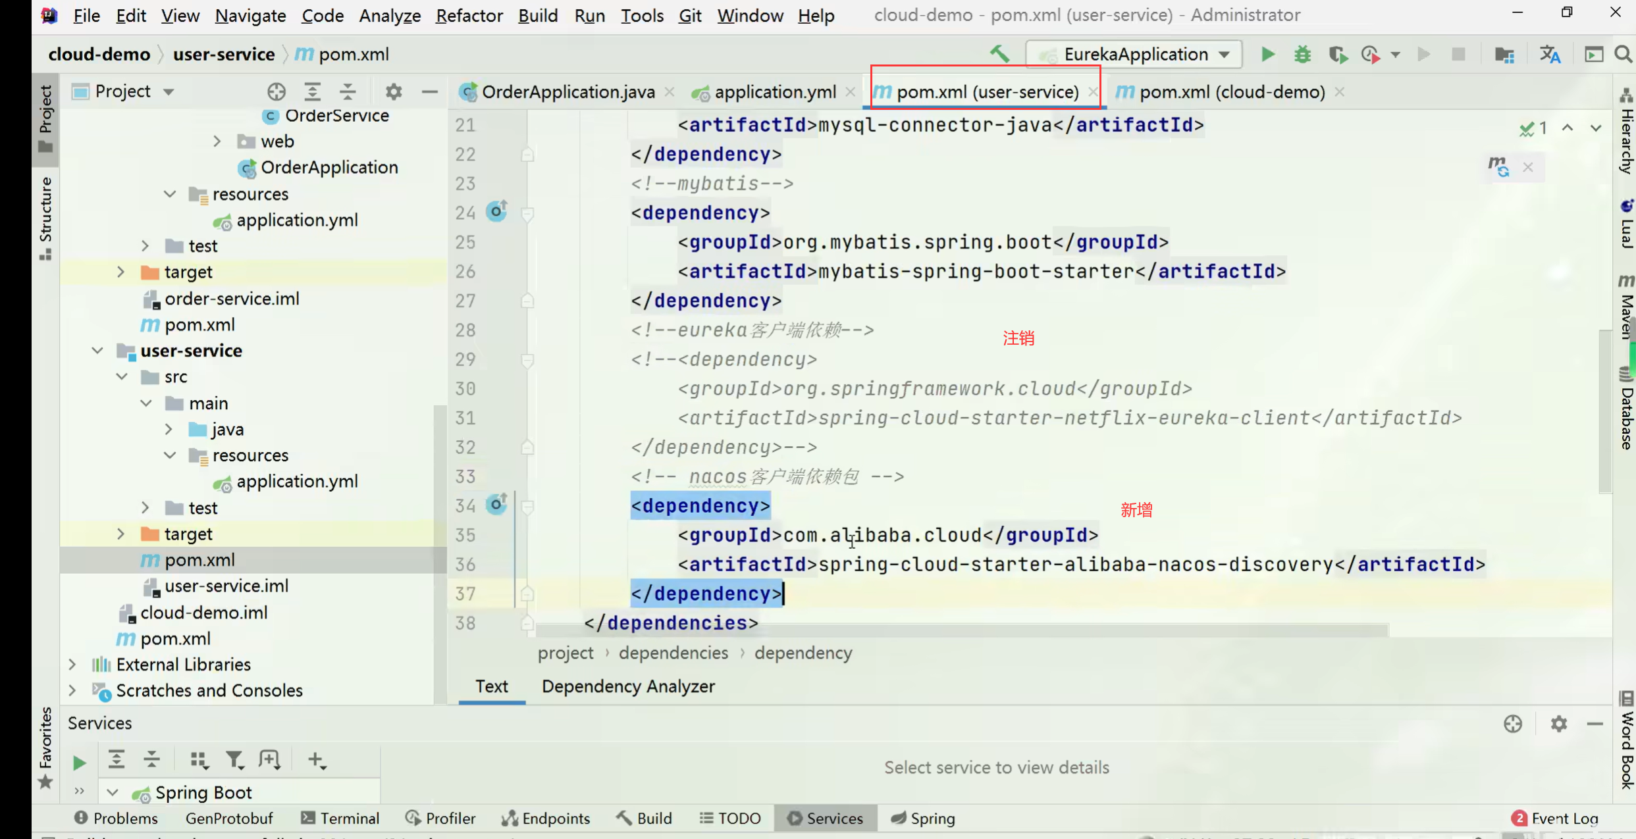Run EurekaApplication with the green play button
This screenshot has width=1636, height=839.
1267,54
